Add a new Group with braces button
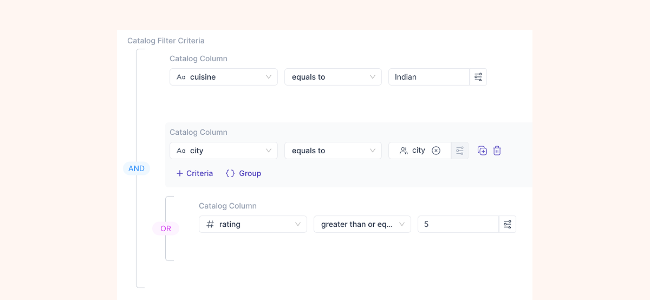Image resolution: width=650 pixels, height=300 pixels. coord(243,173)
